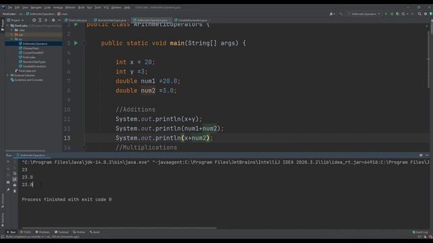Open Terminal tool window
The width and height of the screenshot is (433, 243).
pyautogui.click(x=62, y=232)
